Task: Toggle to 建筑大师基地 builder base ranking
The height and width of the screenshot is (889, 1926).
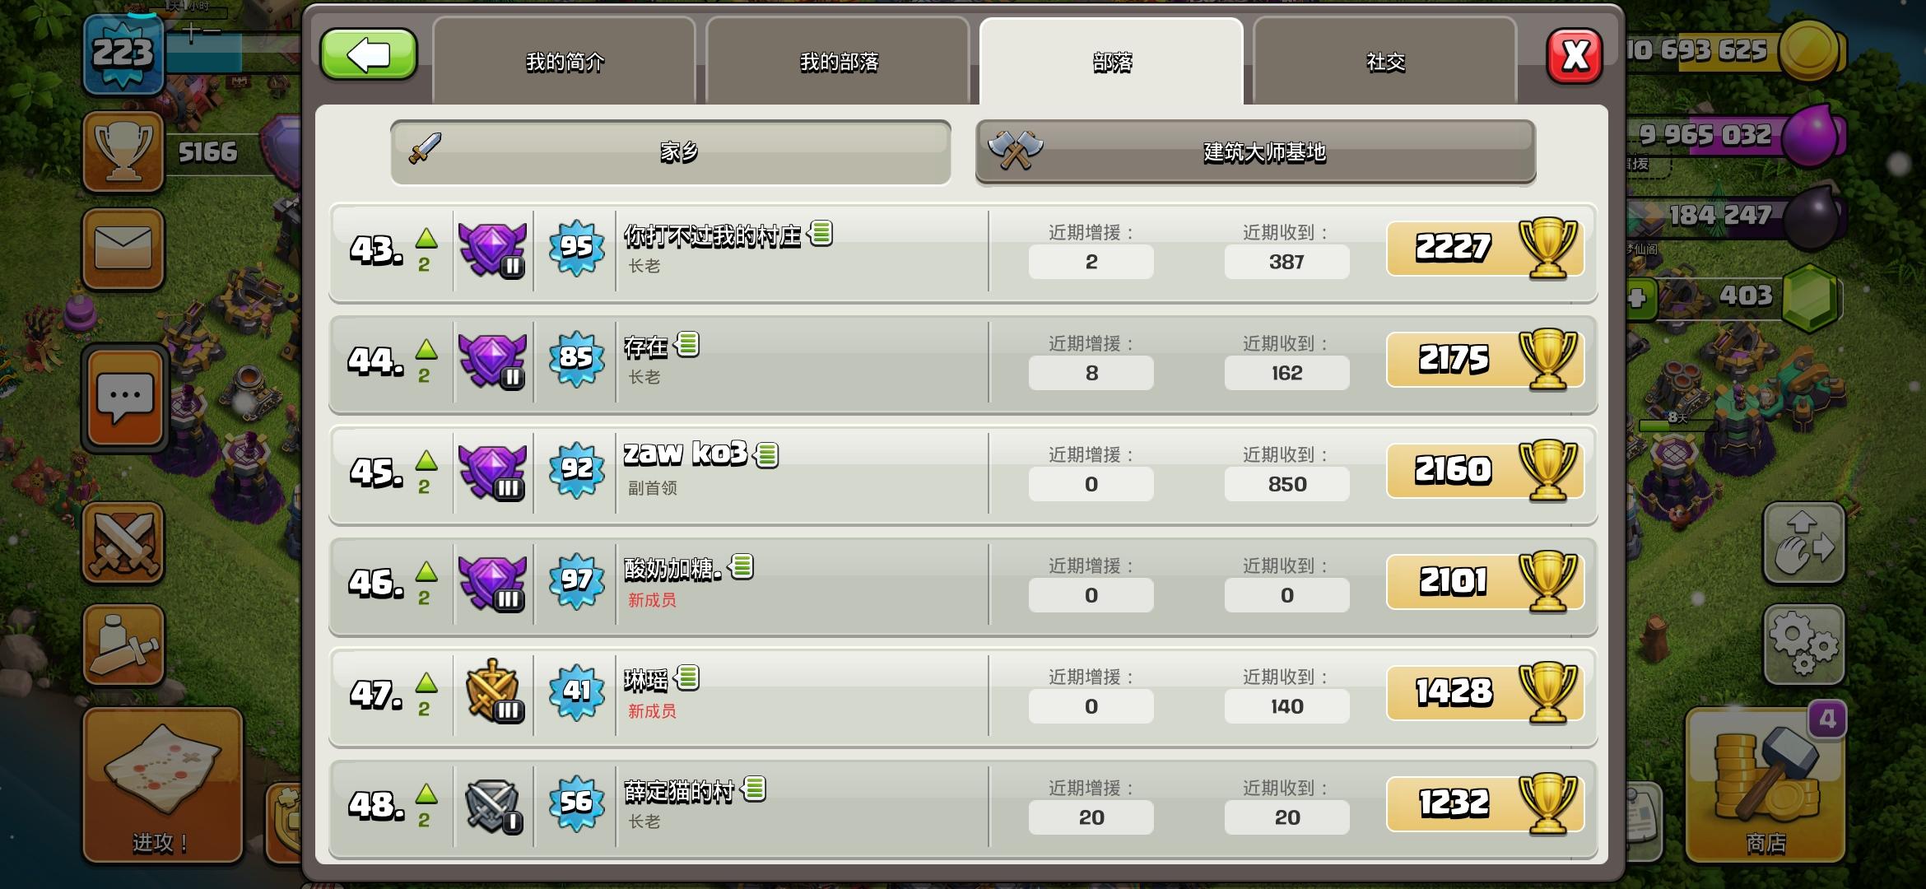Action: [1255, 152]
